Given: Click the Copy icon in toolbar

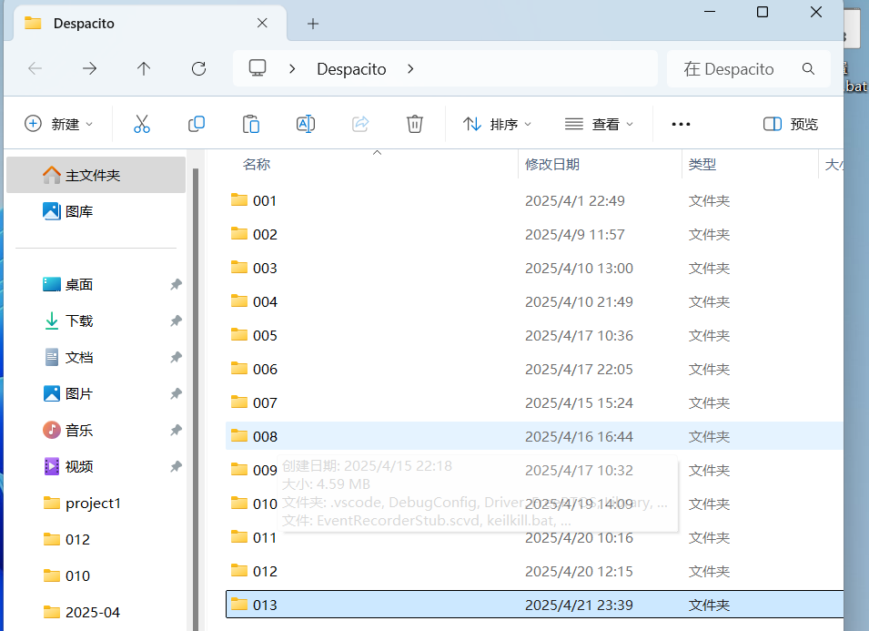Looking at the screenshot, I should tap(197, 124).
